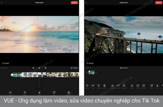Delete the clip with trash icon in right editor

click(105, 85)
